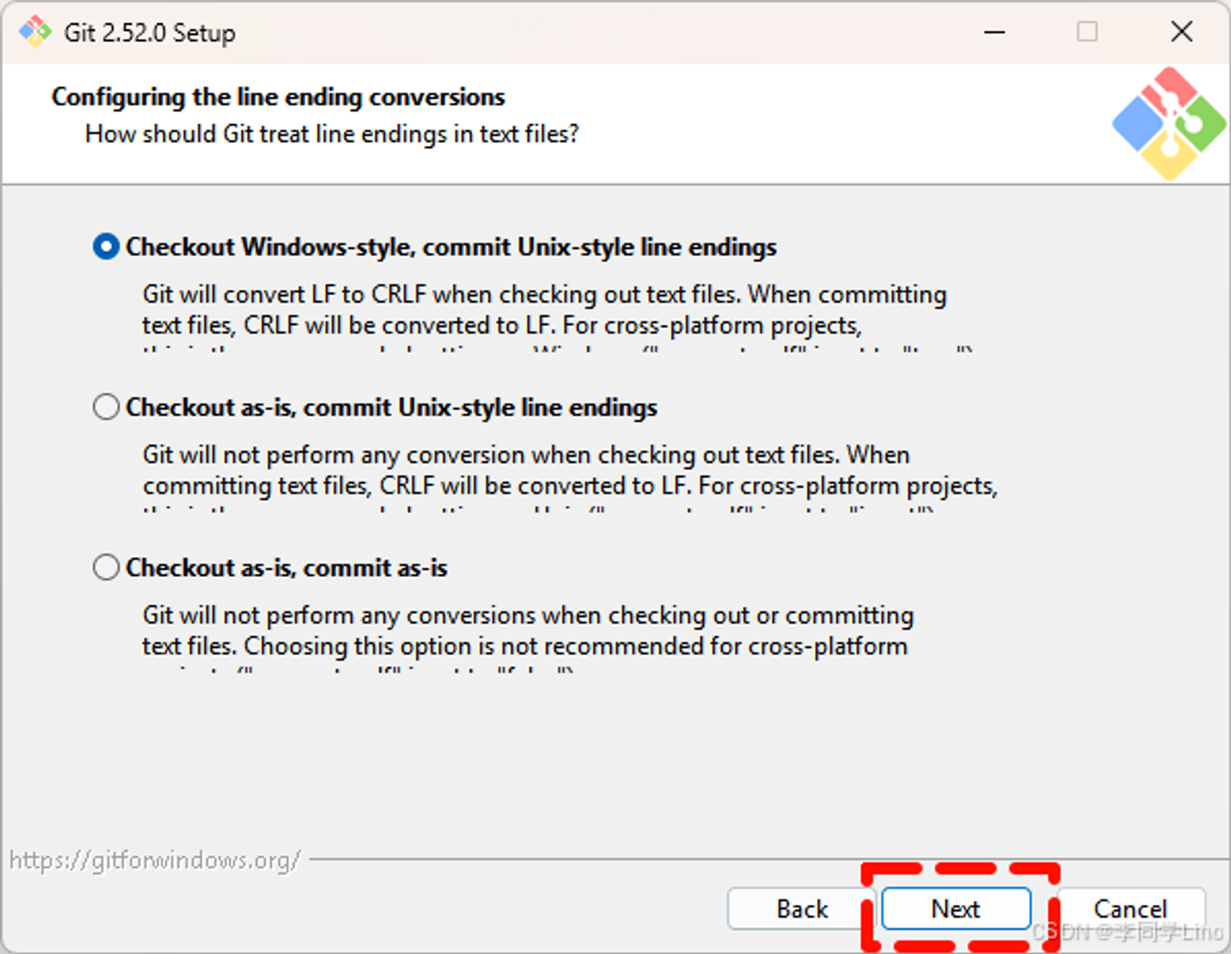Click the disabled maximize window icon

[1087, 32]
